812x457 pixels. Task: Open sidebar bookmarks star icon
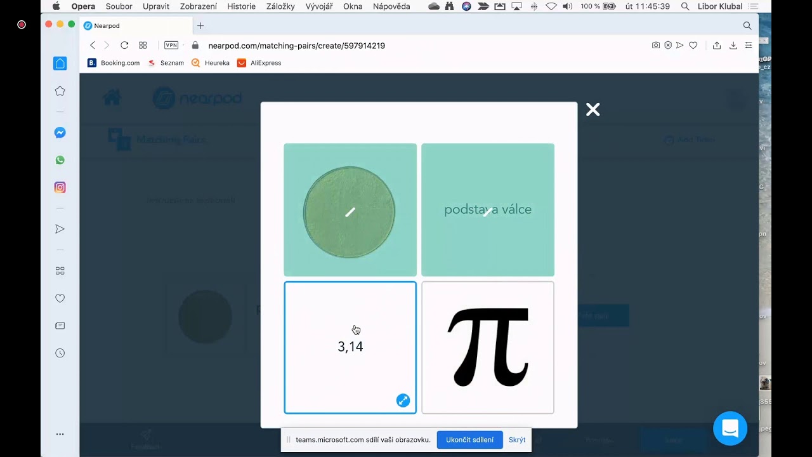tap(60, 91)
